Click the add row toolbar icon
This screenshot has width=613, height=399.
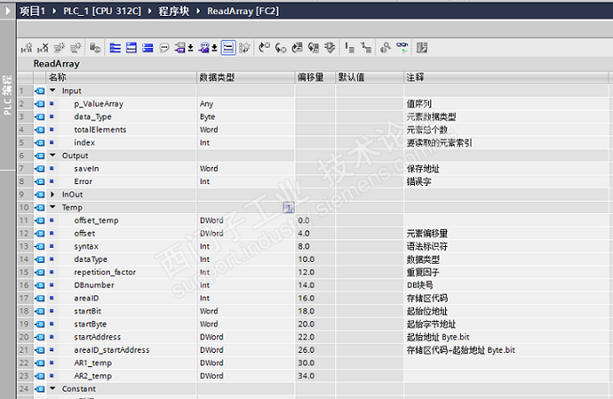point(75,48)
